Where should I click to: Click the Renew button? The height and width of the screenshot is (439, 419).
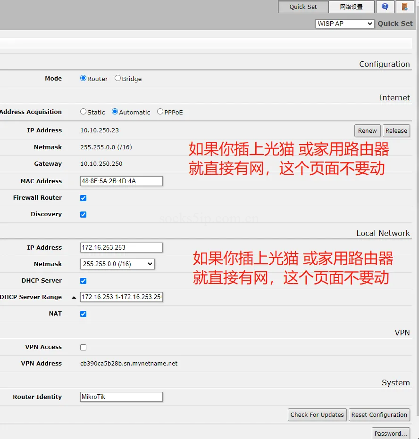click(367, 130)
